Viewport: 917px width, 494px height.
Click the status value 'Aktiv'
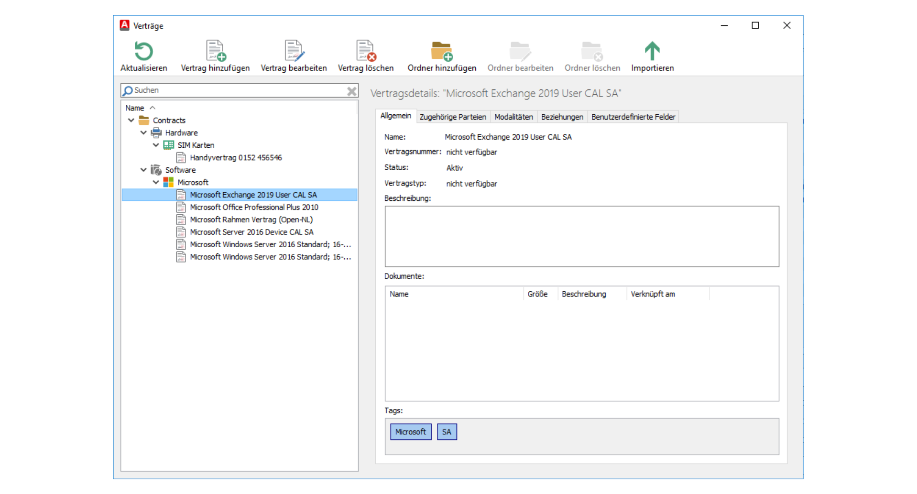454,168
